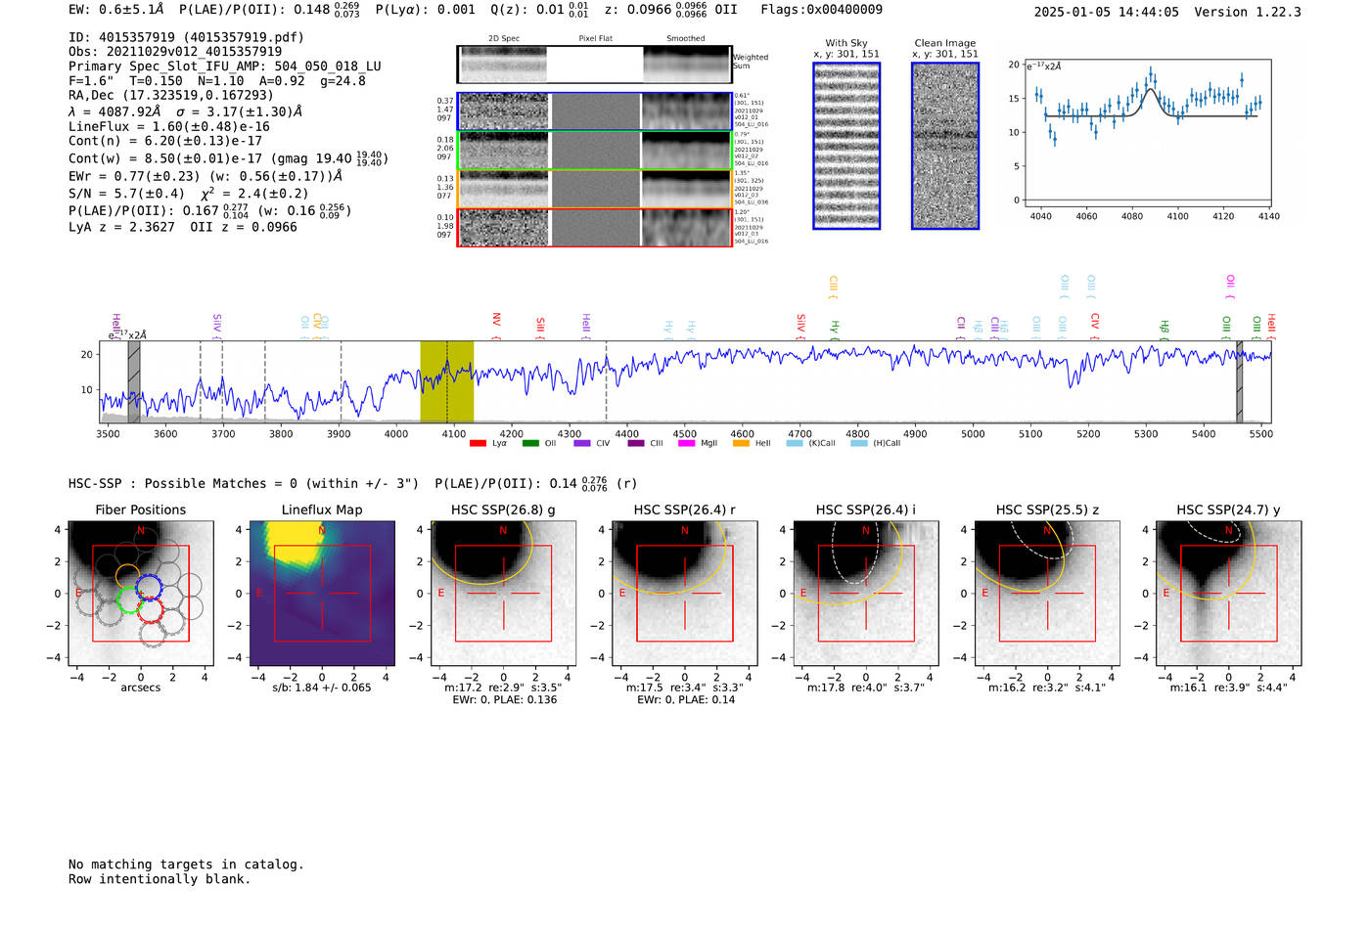The width and height of the screenshot is (1370, 932).
Task: Click the '2D Spec' column header
Action: (x=504, y=39)
